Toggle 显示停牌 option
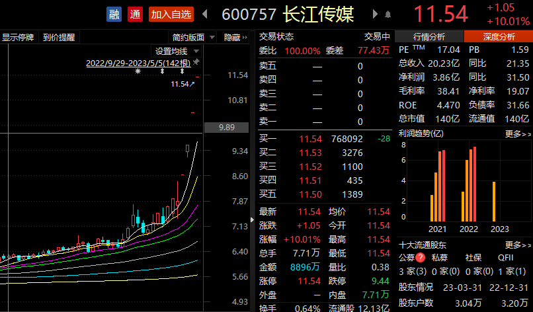Image resolution: width=533 pixels, height=312 pixels. pos(18,38)
